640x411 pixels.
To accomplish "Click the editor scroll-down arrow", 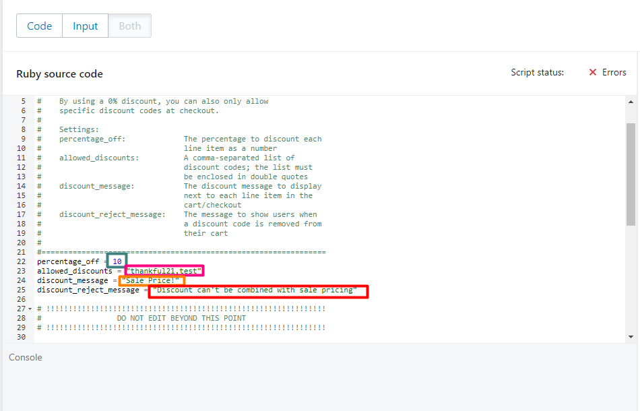I will click(x=631, y=336).
